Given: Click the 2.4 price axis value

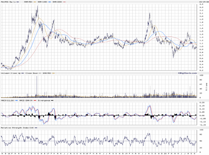Looking at the screenshot, I should tap(201, 4).
